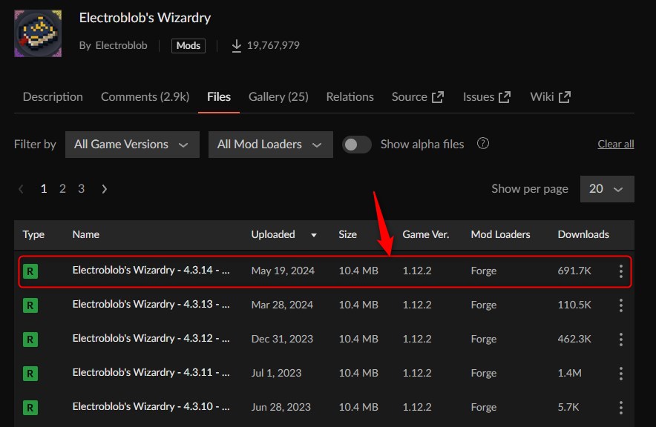Click the May 19, 2024 upload date

[x=283, y=271]
